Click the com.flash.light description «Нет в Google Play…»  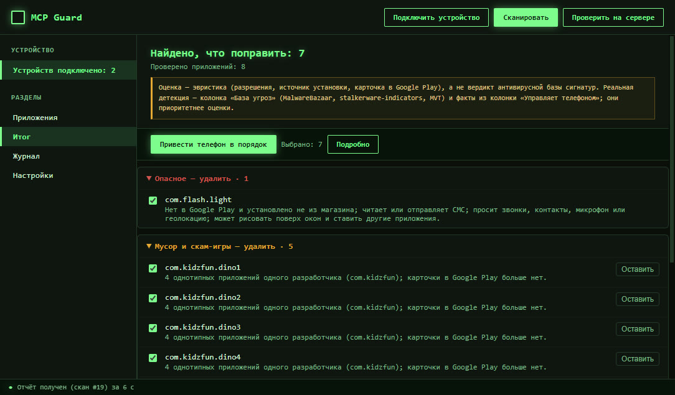[x=395, y=215]
